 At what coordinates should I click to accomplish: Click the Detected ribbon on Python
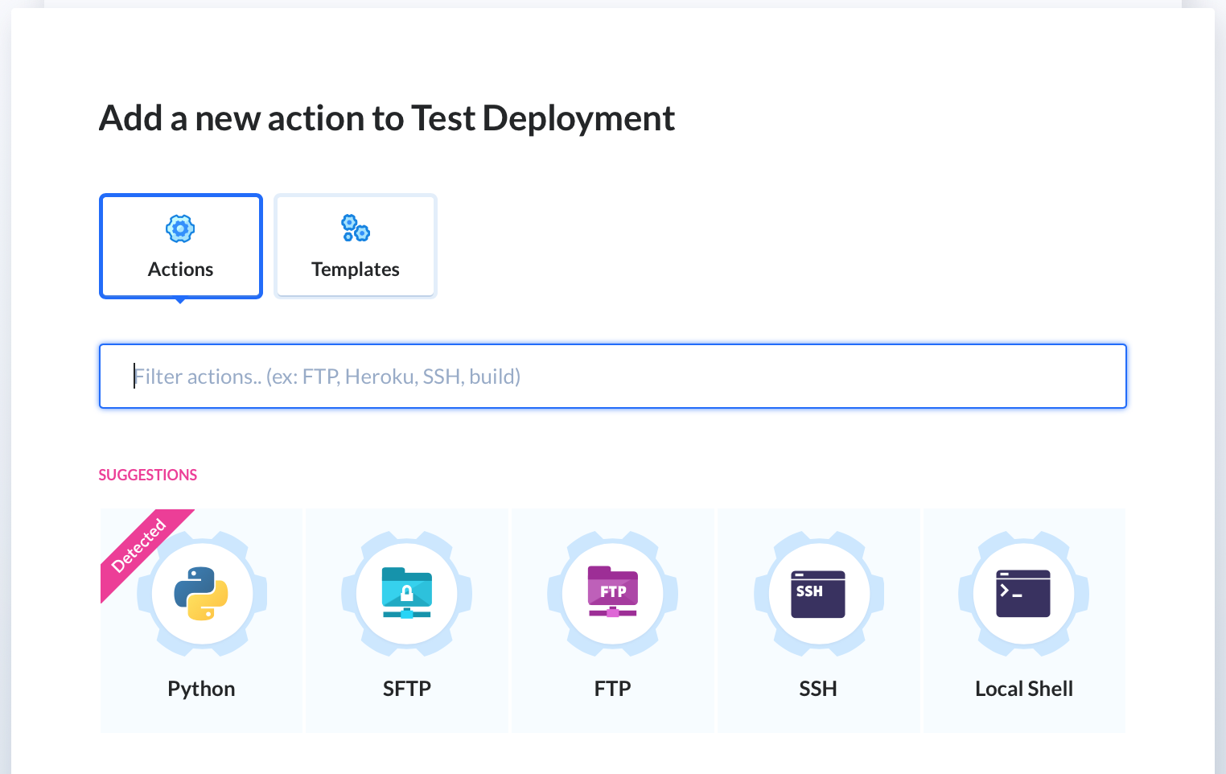[x=139, y=546]
